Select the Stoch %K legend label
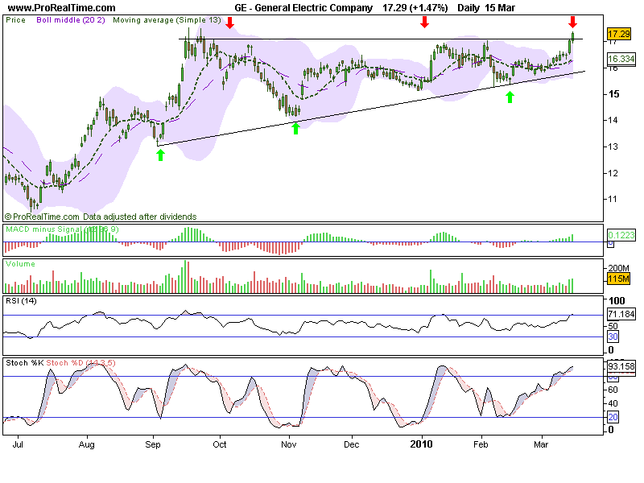The height and width of the screenshot is (483, 644). (x=25, y=363)
